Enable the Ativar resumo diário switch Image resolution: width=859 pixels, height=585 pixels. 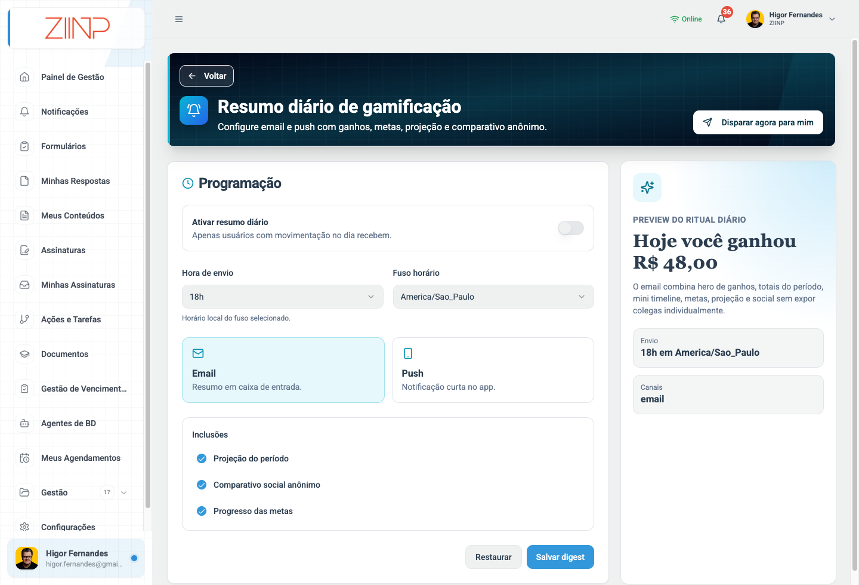(571, 228)
